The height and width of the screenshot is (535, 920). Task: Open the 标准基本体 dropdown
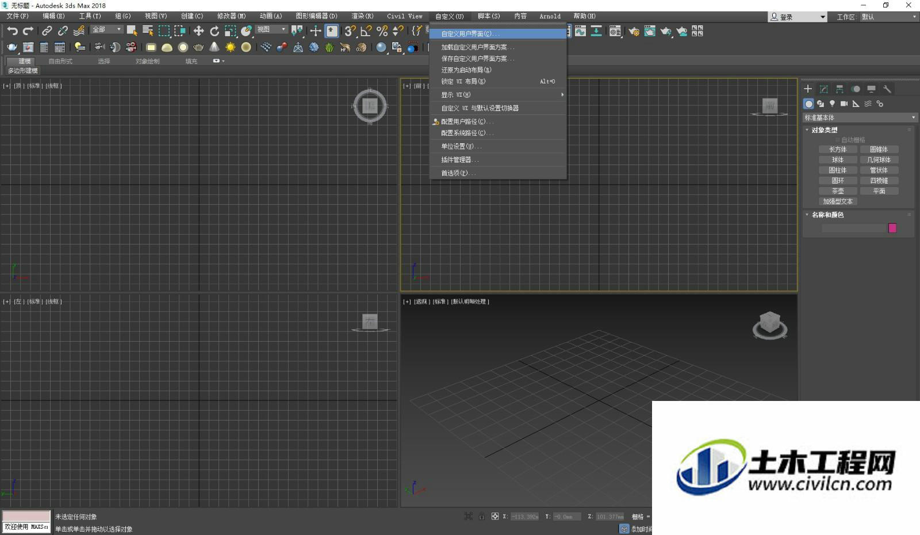tap(860, 117)
